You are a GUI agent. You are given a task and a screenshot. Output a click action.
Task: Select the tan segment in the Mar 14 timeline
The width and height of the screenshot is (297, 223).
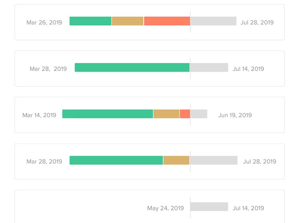pos(166,114)
